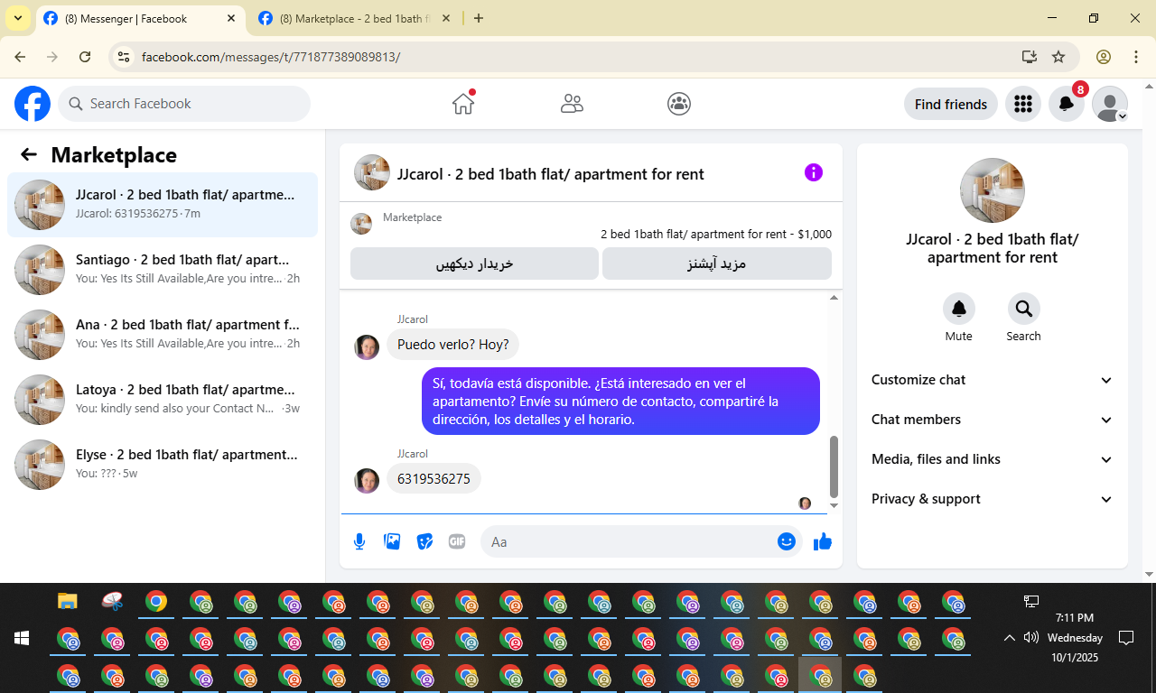Switch to the Messenger | Facebook tab
This screenshot has height=693, width=1156.
coord(140,19)
